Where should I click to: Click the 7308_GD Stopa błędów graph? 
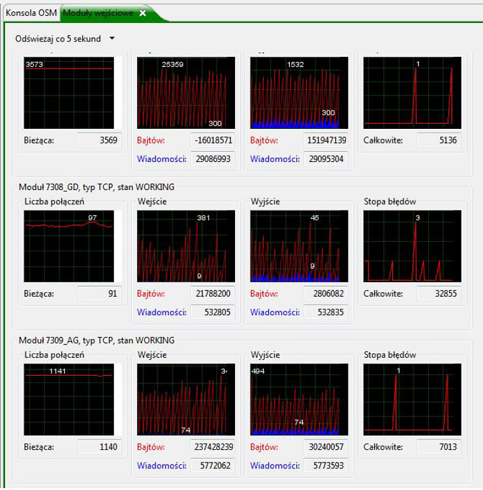tap(412, 246)
